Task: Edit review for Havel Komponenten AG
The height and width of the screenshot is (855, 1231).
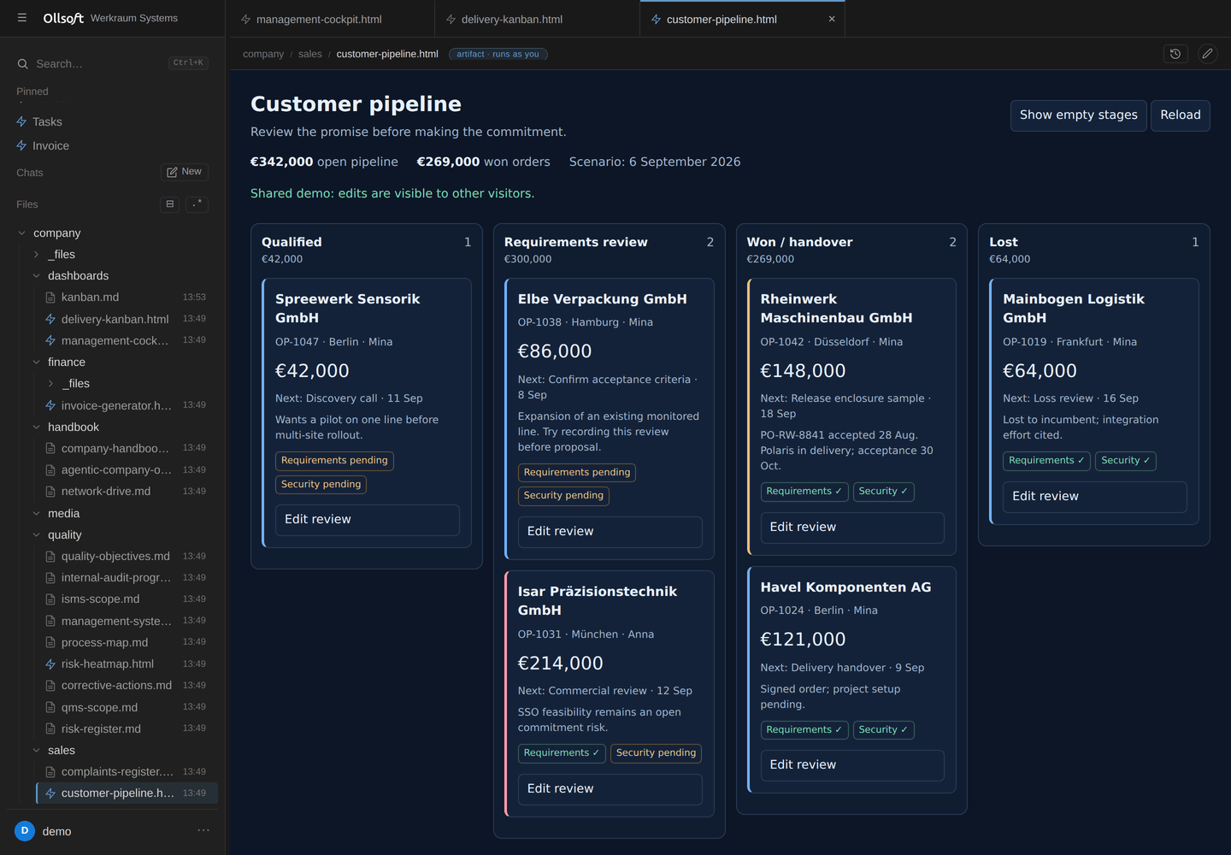Action: (x=852, y=765)
